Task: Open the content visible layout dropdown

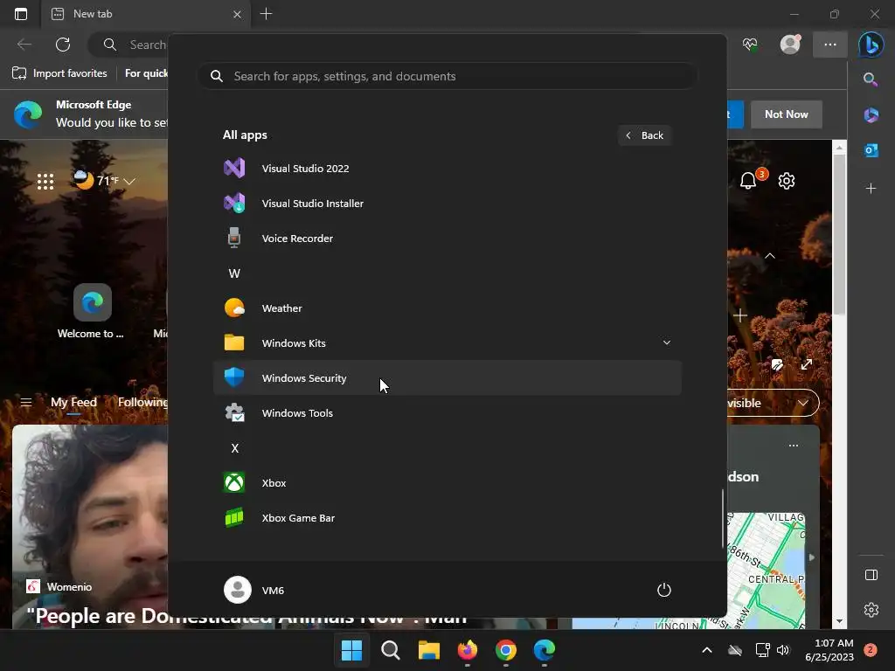Action: pos(774,403)
